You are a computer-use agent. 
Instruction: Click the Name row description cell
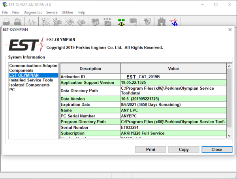(90, 110)
